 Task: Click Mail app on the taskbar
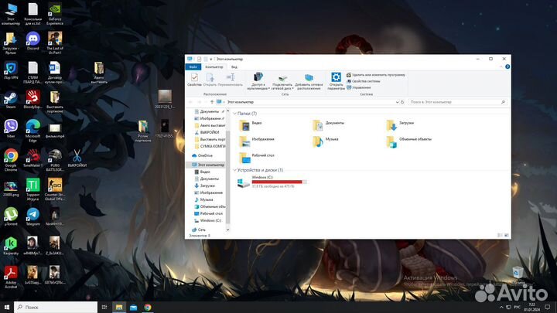(x=134, y=308)
